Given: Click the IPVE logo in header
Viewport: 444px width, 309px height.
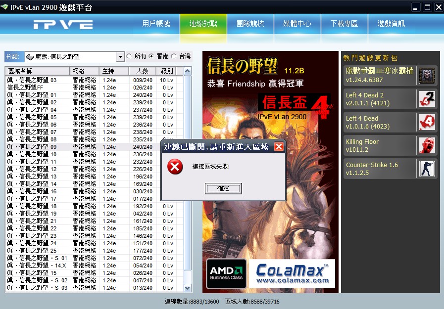Looking at the screenshot, I should pyautogui.click(x=63, y=25).
